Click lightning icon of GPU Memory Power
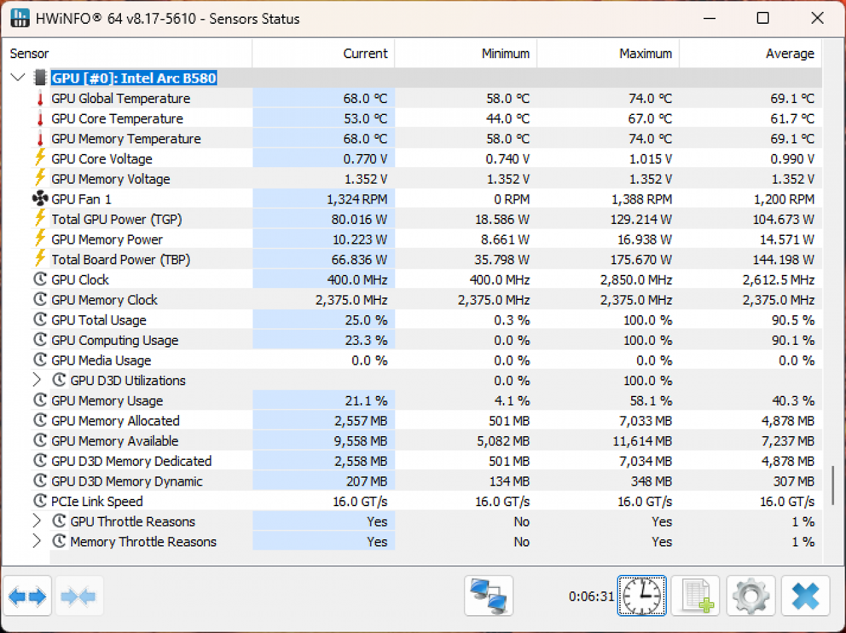 (40, 239)
